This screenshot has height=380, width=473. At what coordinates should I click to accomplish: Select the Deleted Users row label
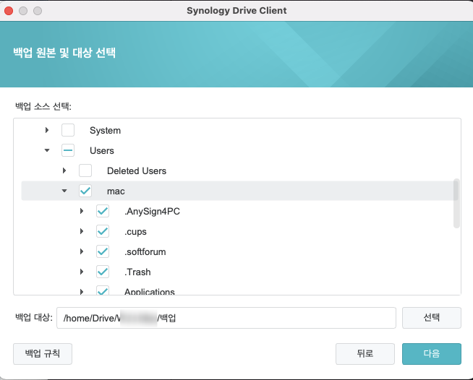click(137, 171)
